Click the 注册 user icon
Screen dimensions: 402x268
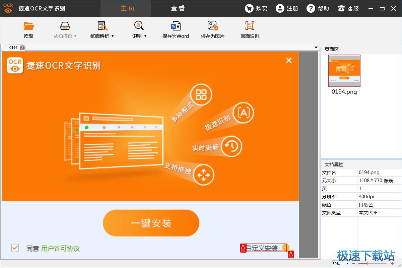tap(280, 8)
